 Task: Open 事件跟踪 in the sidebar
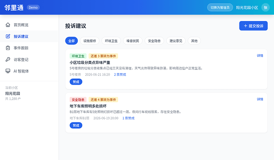tap(29, 48)
